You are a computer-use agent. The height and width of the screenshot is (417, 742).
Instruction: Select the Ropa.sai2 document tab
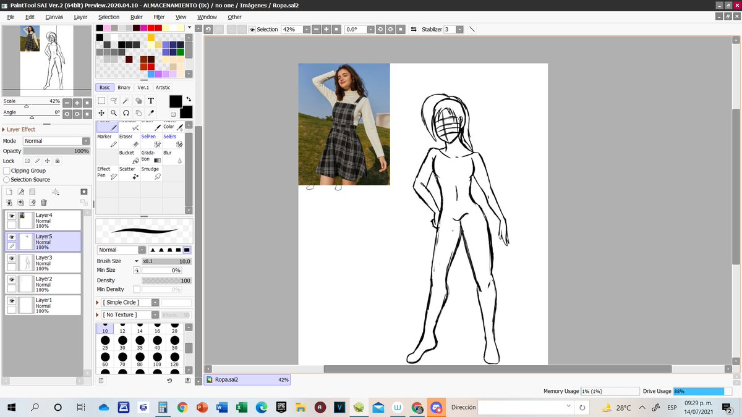(x=247, y=380)
